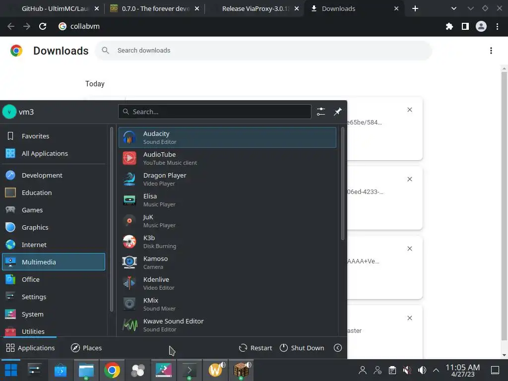The width and height of the screenshot is (508, 381).
Task: Select Education category
Action: 54,192
